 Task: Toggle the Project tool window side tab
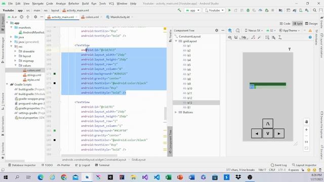(x=3, y=23)
